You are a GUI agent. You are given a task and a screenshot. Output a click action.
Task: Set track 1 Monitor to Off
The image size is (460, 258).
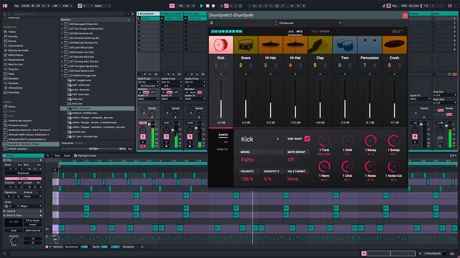pyautogui.click(x=153, y=92)
